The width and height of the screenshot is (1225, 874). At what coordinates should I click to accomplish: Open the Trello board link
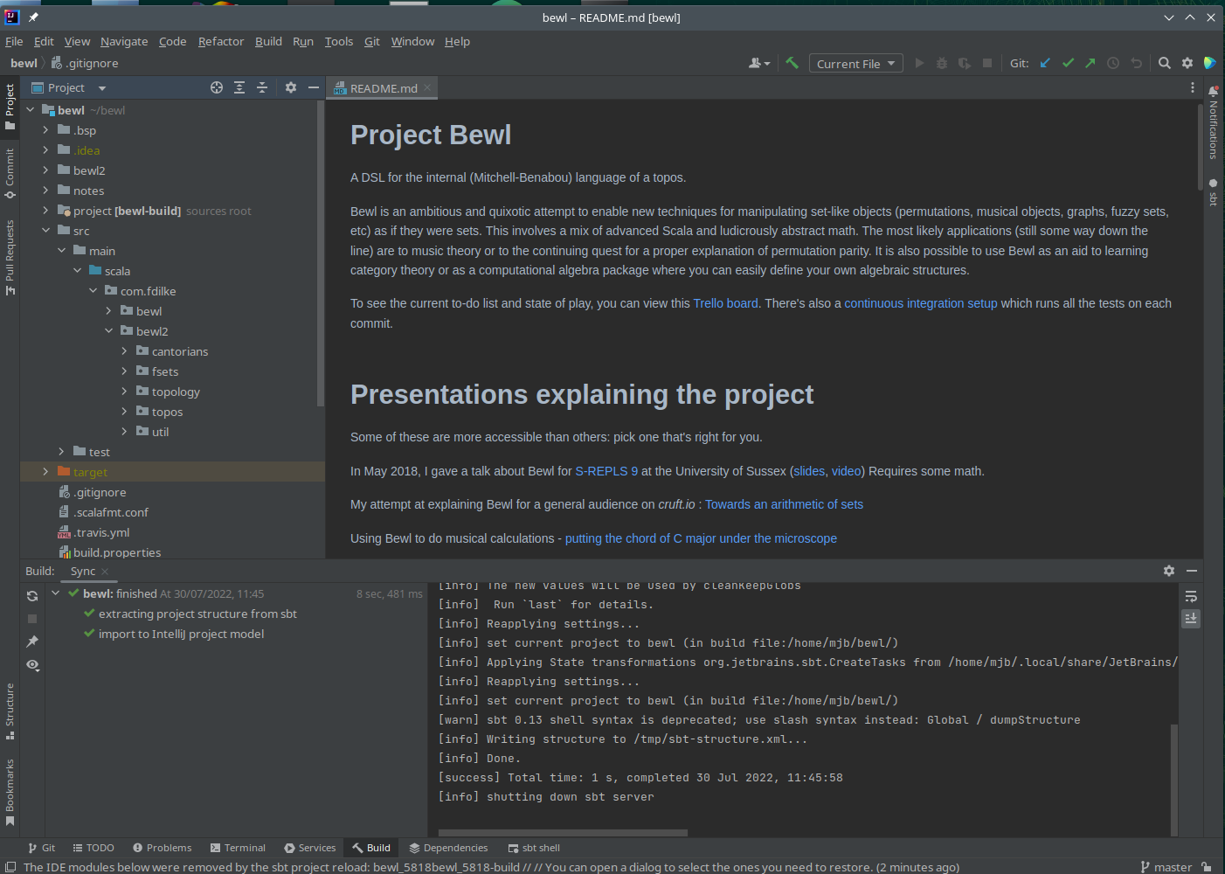[x=726, y=303]
